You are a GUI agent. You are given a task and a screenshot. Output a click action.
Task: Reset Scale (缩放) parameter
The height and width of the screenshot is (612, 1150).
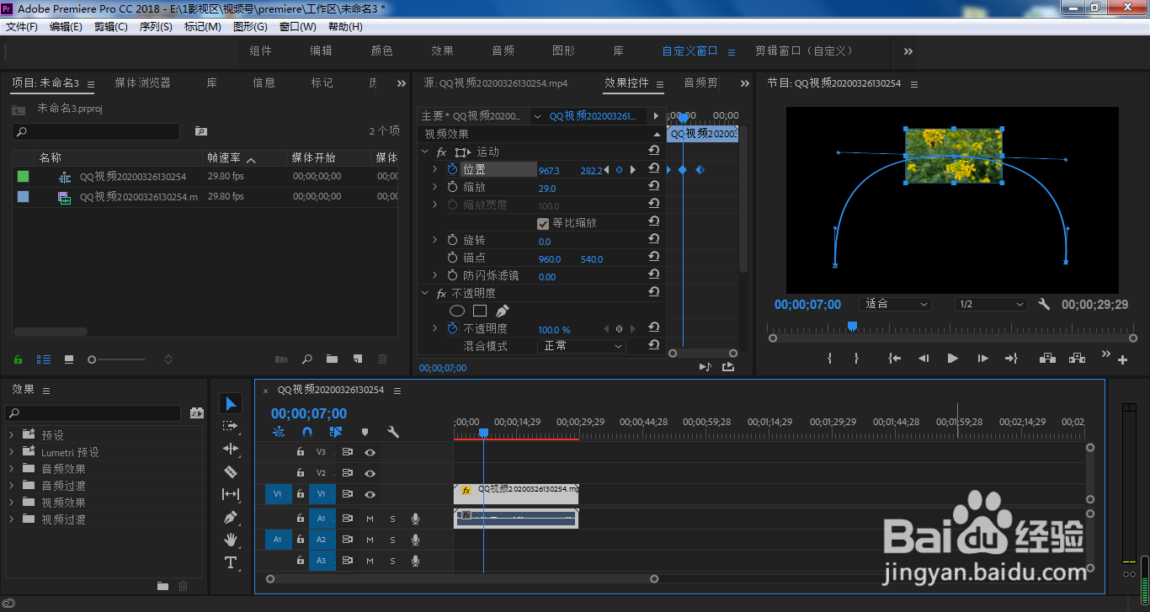point(653,187)
